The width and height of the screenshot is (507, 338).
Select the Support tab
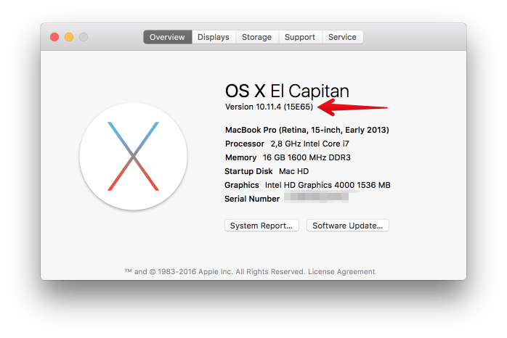300,37
